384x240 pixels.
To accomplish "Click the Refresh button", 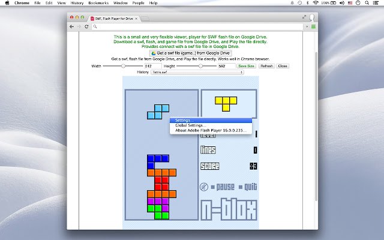I will (266, 66).
